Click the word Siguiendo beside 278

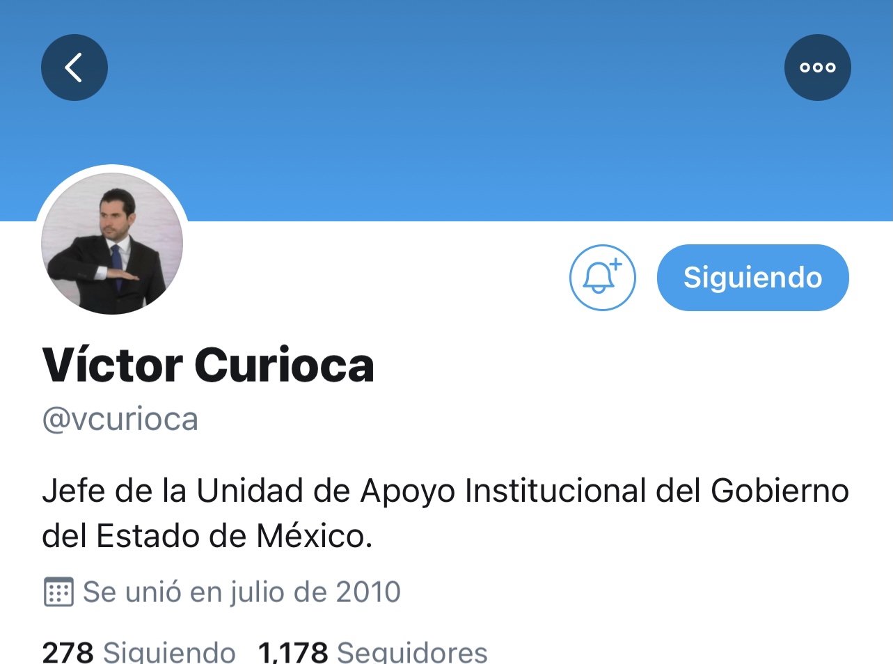click(x=169, y=653)
